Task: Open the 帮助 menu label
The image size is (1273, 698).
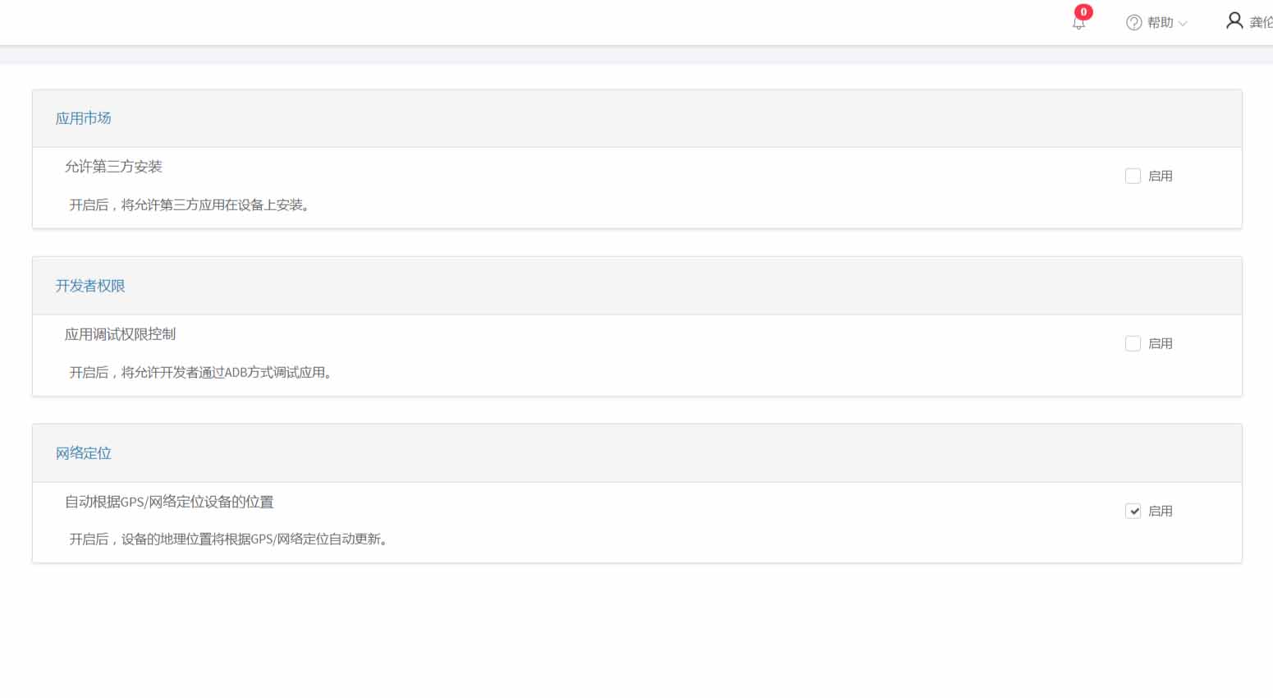Action: (1160, 23)
